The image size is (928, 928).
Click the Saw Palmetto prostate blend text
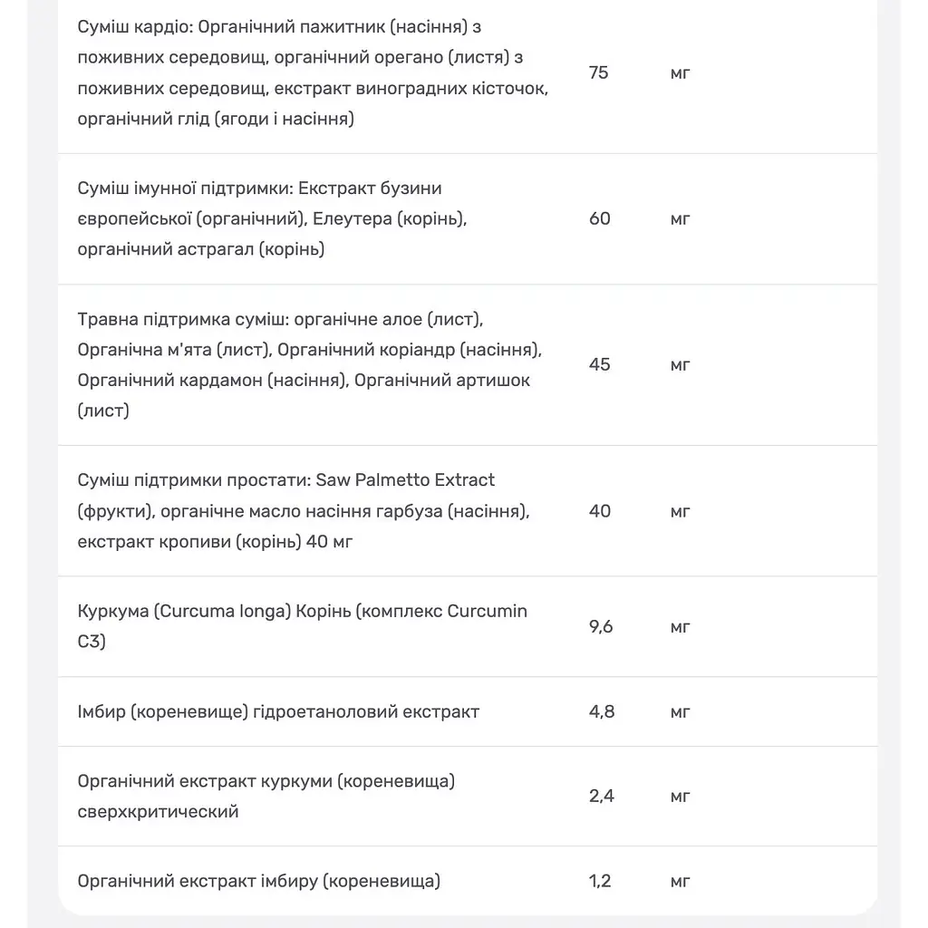click(304, 511)
